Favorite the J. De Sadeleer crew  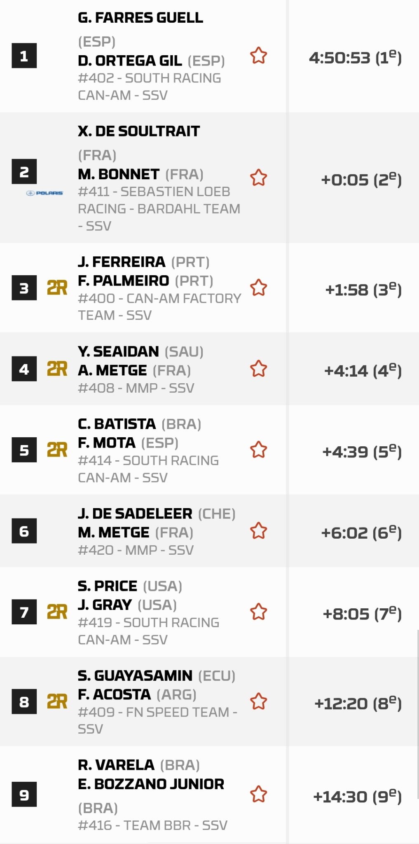[259, 530]
